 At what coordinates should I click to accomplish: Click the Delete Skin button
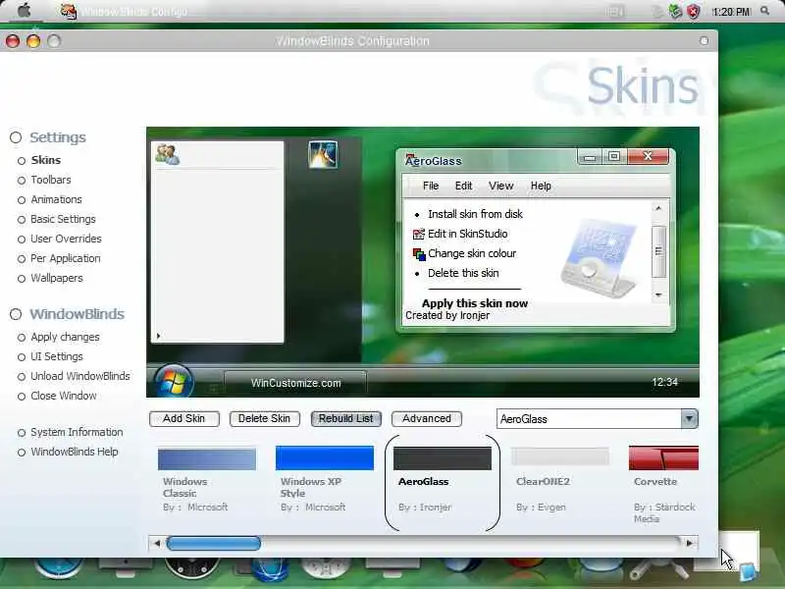(x=264, y=419)
